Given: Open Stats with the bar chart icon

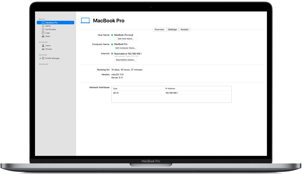Looking at the screenshot, I should (x=43, y=36).
